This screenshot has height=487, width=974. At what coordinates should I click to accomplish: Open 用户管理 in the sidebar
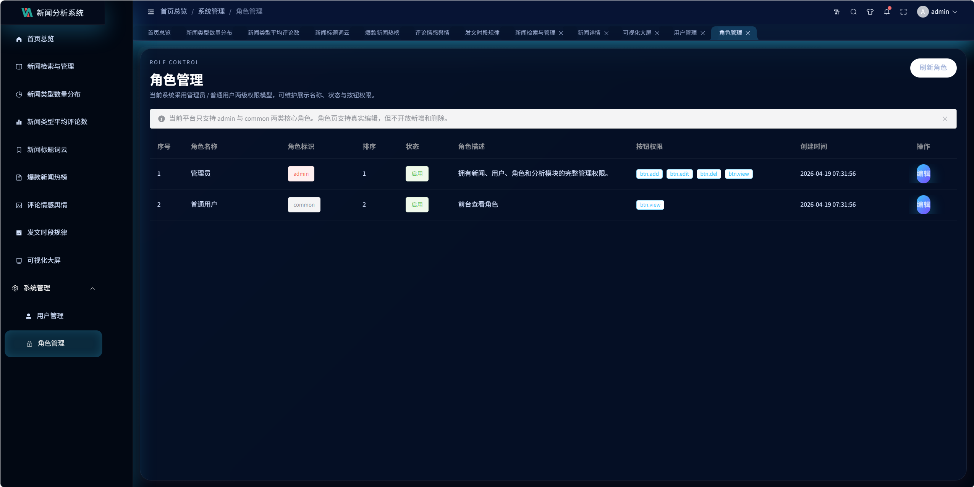tap(50, 316)
